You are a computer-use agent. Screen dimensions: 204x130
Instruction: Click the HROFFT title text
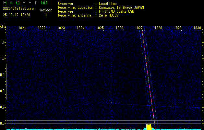(19, 3)
